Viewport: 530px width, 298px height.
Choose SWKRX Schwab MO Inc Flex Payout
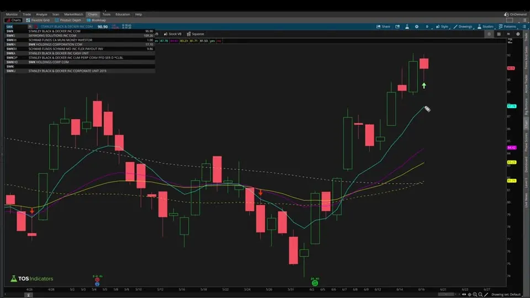coord(79,49)
